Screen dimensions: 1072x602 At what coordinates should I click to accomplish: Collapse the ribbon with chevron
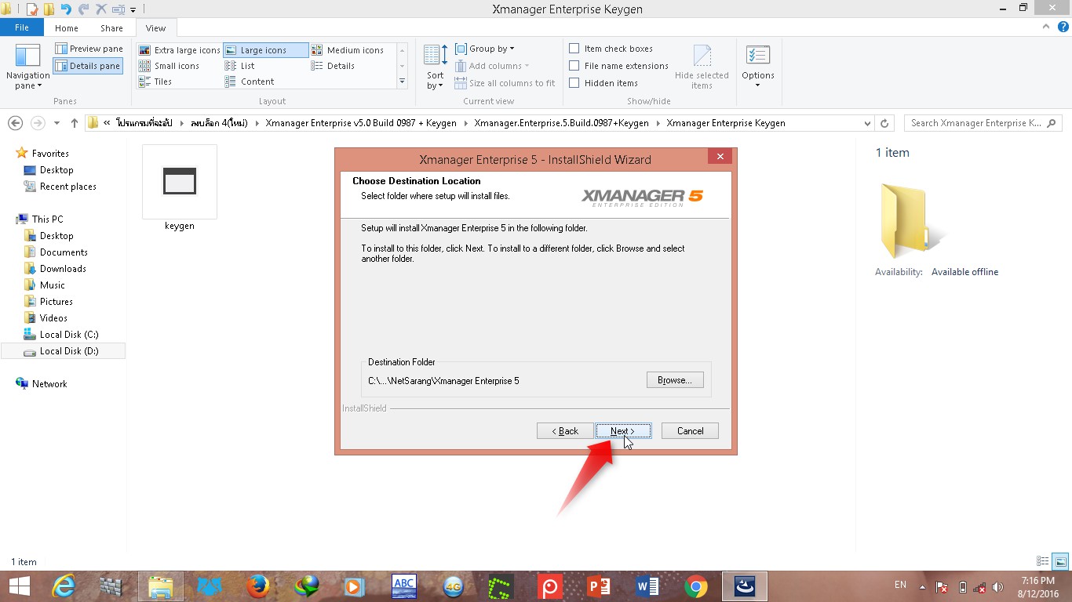1045,27
